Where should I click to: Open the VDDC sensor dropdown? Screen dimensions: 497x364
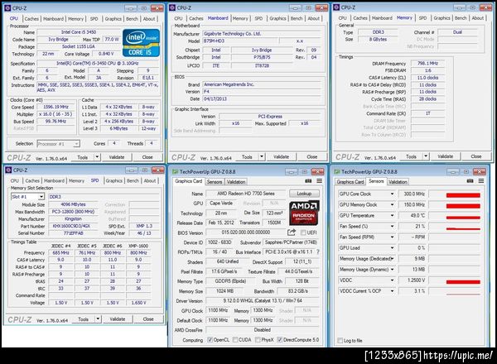[x=392, y=280]
